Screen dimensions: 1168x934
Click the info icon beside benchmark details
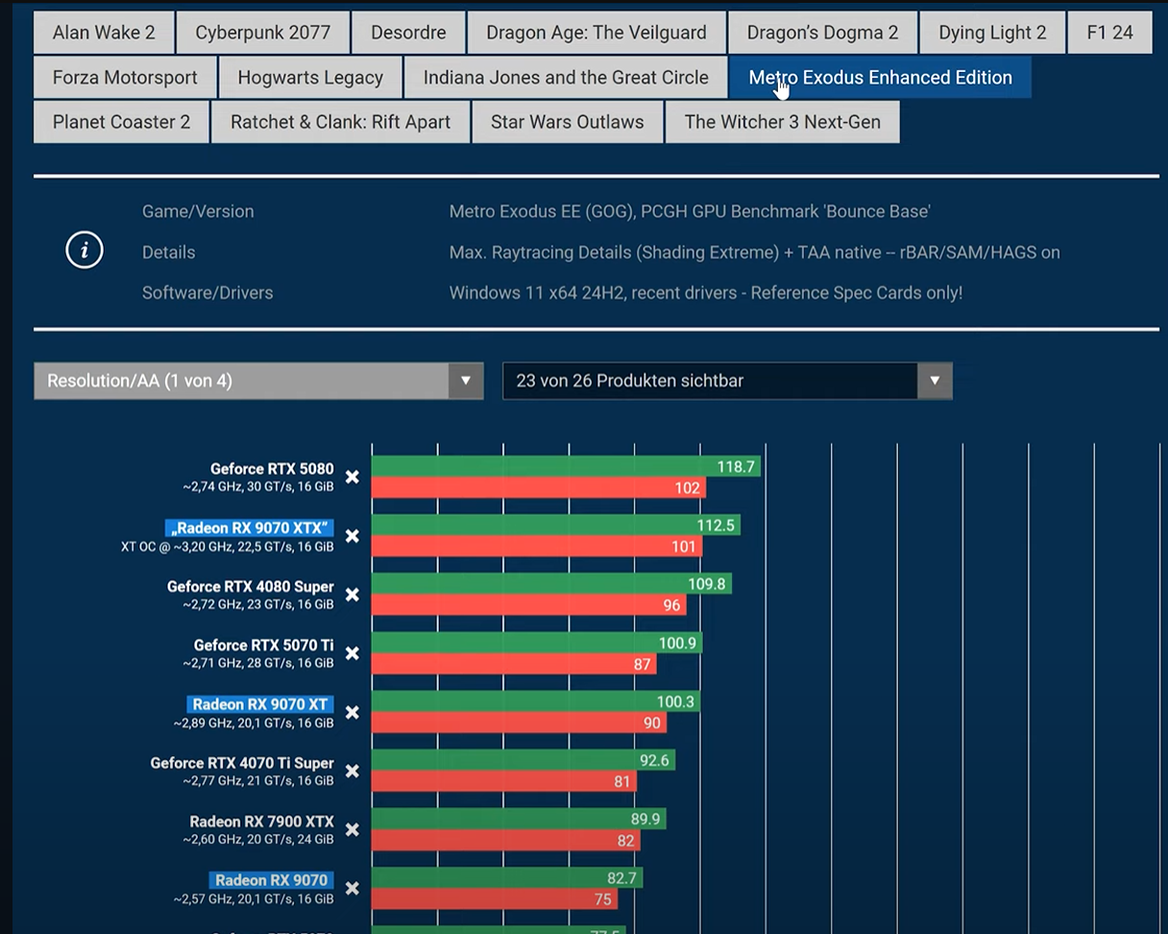(85, 252)
